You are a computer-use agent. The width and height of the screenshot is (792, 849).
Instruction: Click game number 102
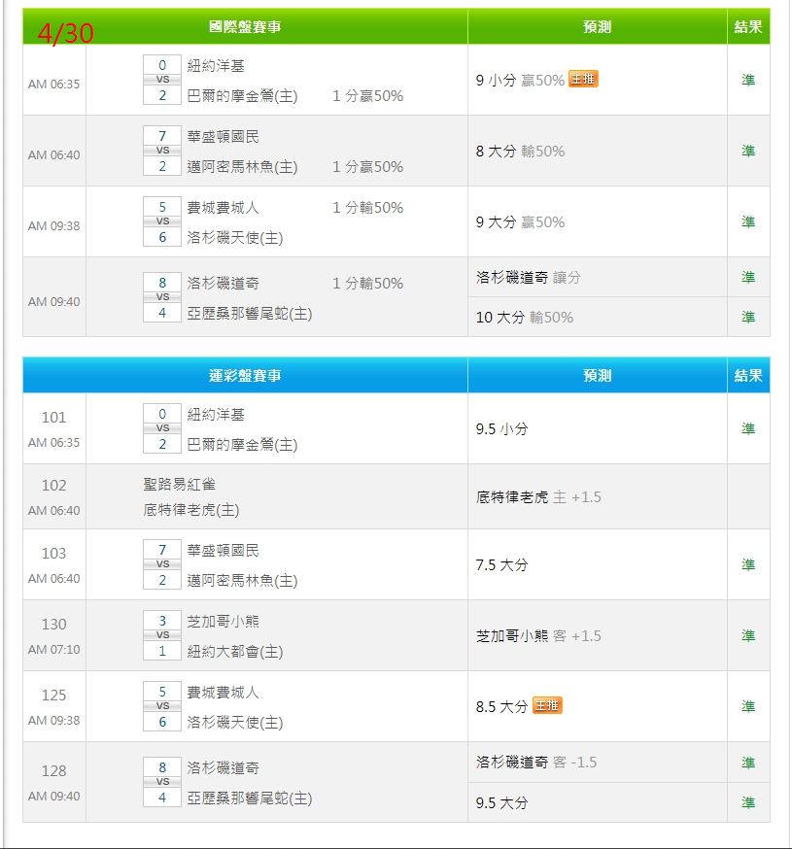point(53,485)
